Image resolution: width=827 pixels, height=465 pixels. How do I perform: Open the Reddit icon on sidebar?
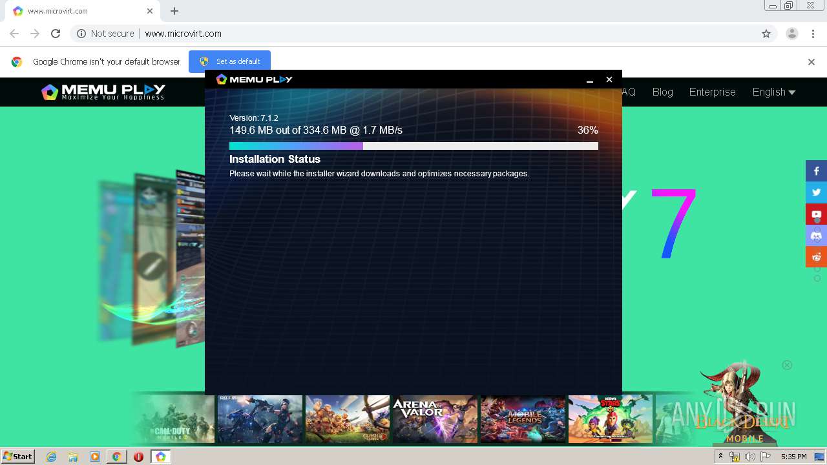[816, 257]
